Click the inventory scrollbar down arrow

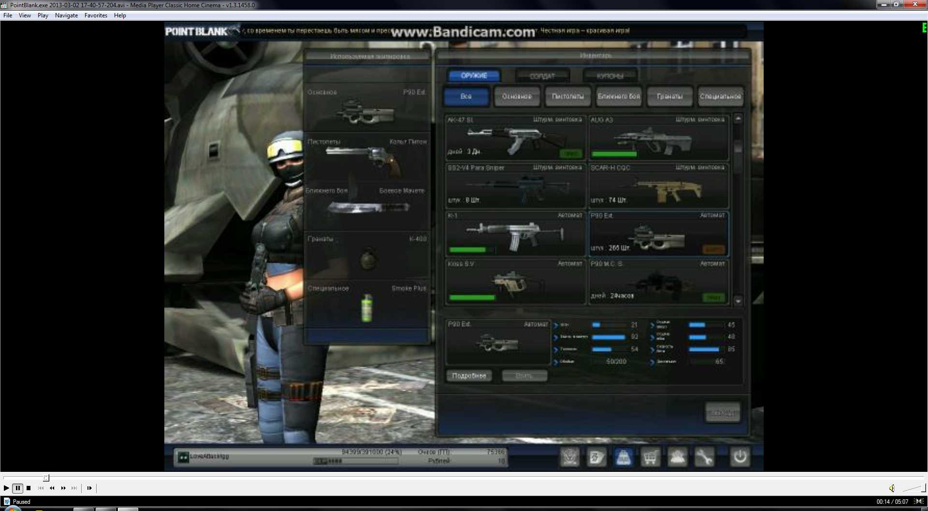point(738,301)
